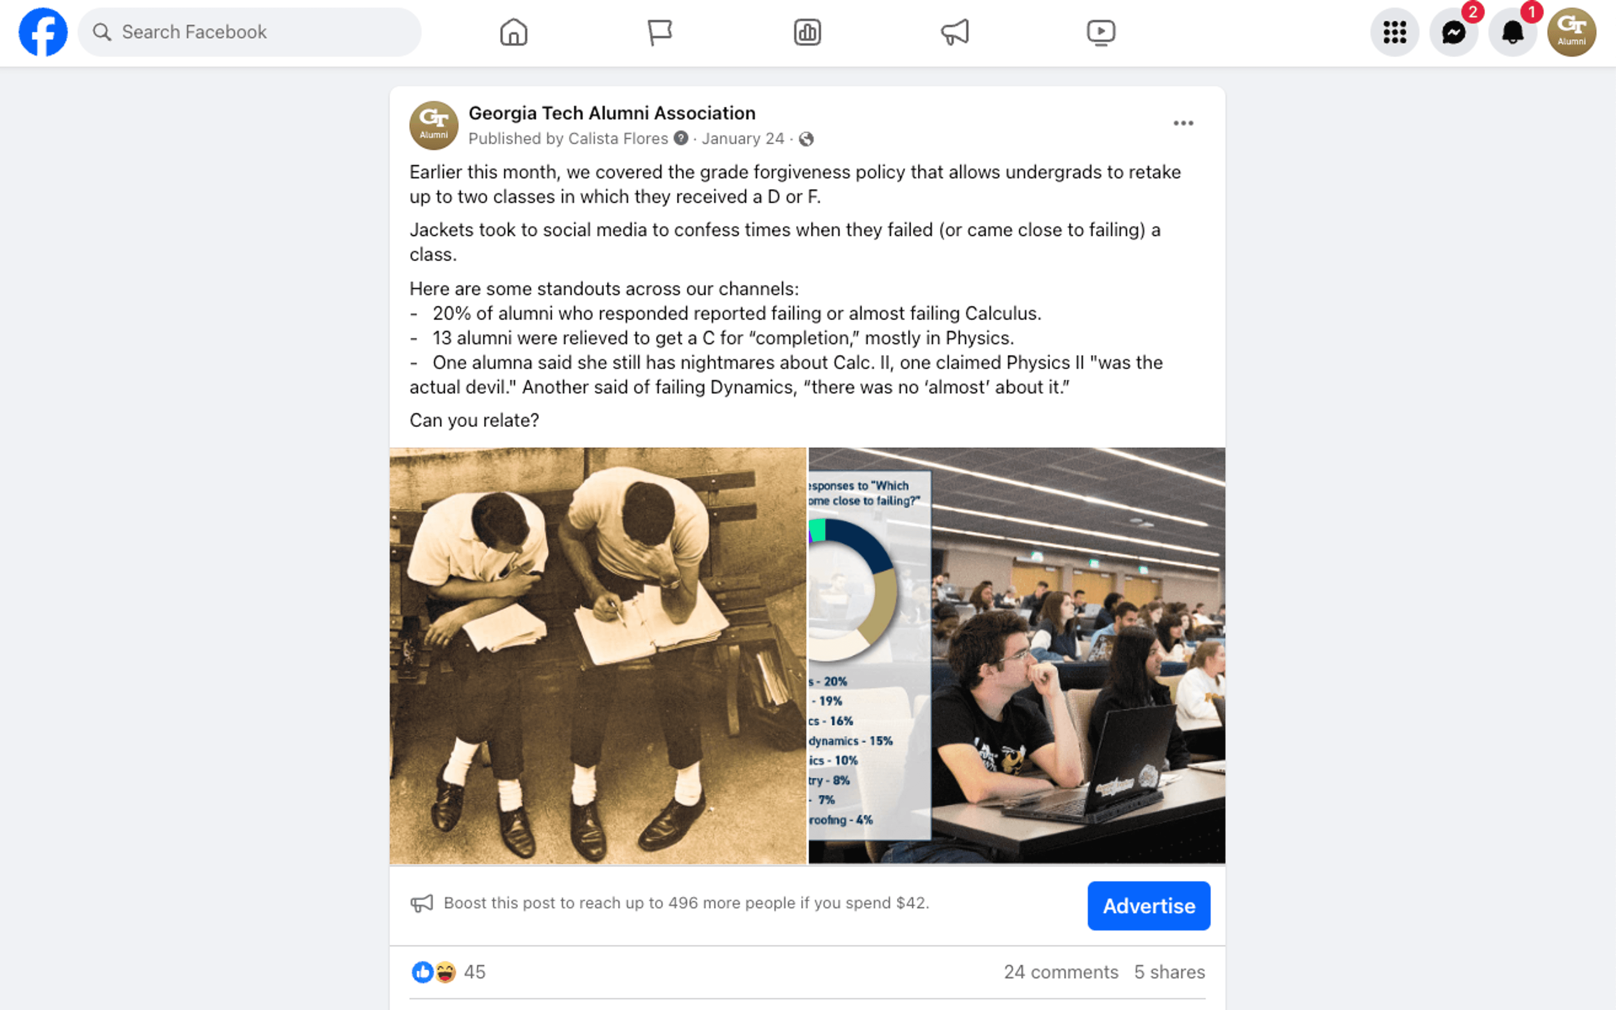Click the January 24 post date link
The width and height of the screenshot is (1616, 1010).
tap(742, 138)
